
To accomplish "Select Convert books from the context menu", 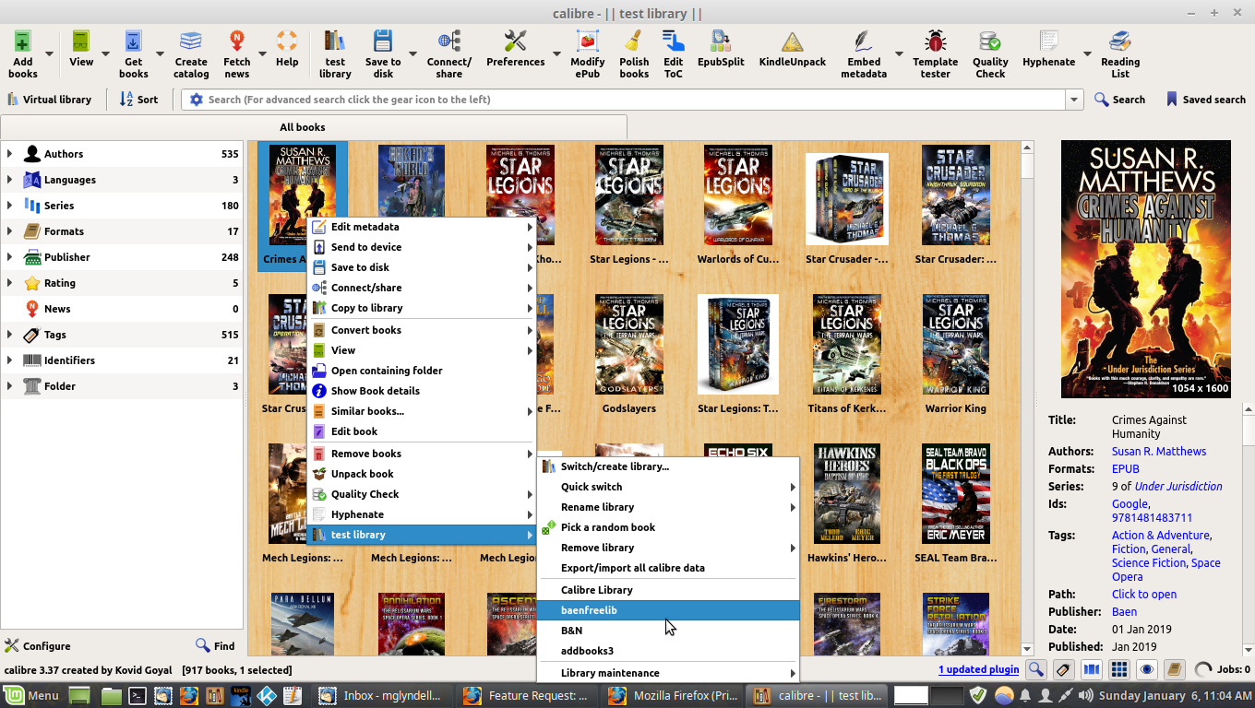I will click(422, 330).
